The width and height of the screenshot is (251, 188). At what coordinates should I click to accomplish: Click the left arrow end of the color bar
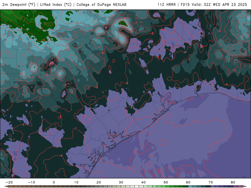(6, 186)
